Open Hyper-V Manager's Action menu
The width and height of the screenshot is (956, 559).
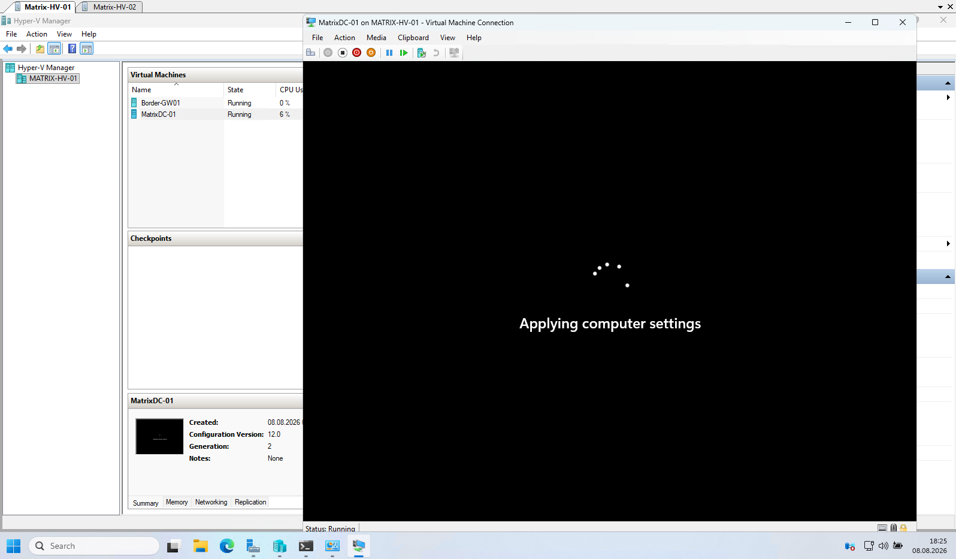pos(37,34)
